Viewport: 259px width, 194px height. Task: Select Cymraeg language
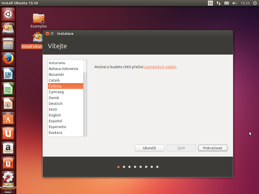coord(66,92)
